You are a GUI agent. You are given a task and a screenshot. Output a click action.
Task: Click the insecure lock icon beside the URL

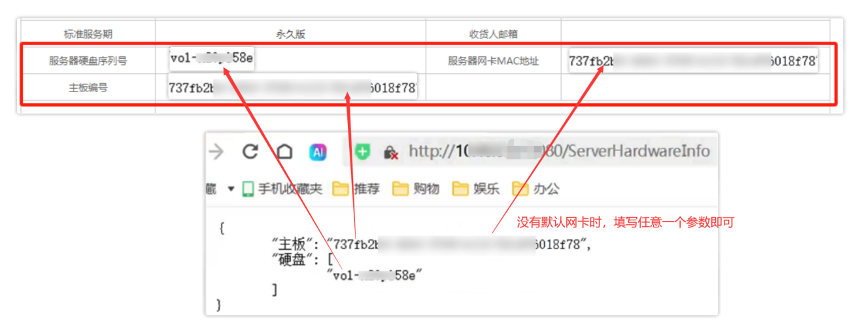point(391,152)
